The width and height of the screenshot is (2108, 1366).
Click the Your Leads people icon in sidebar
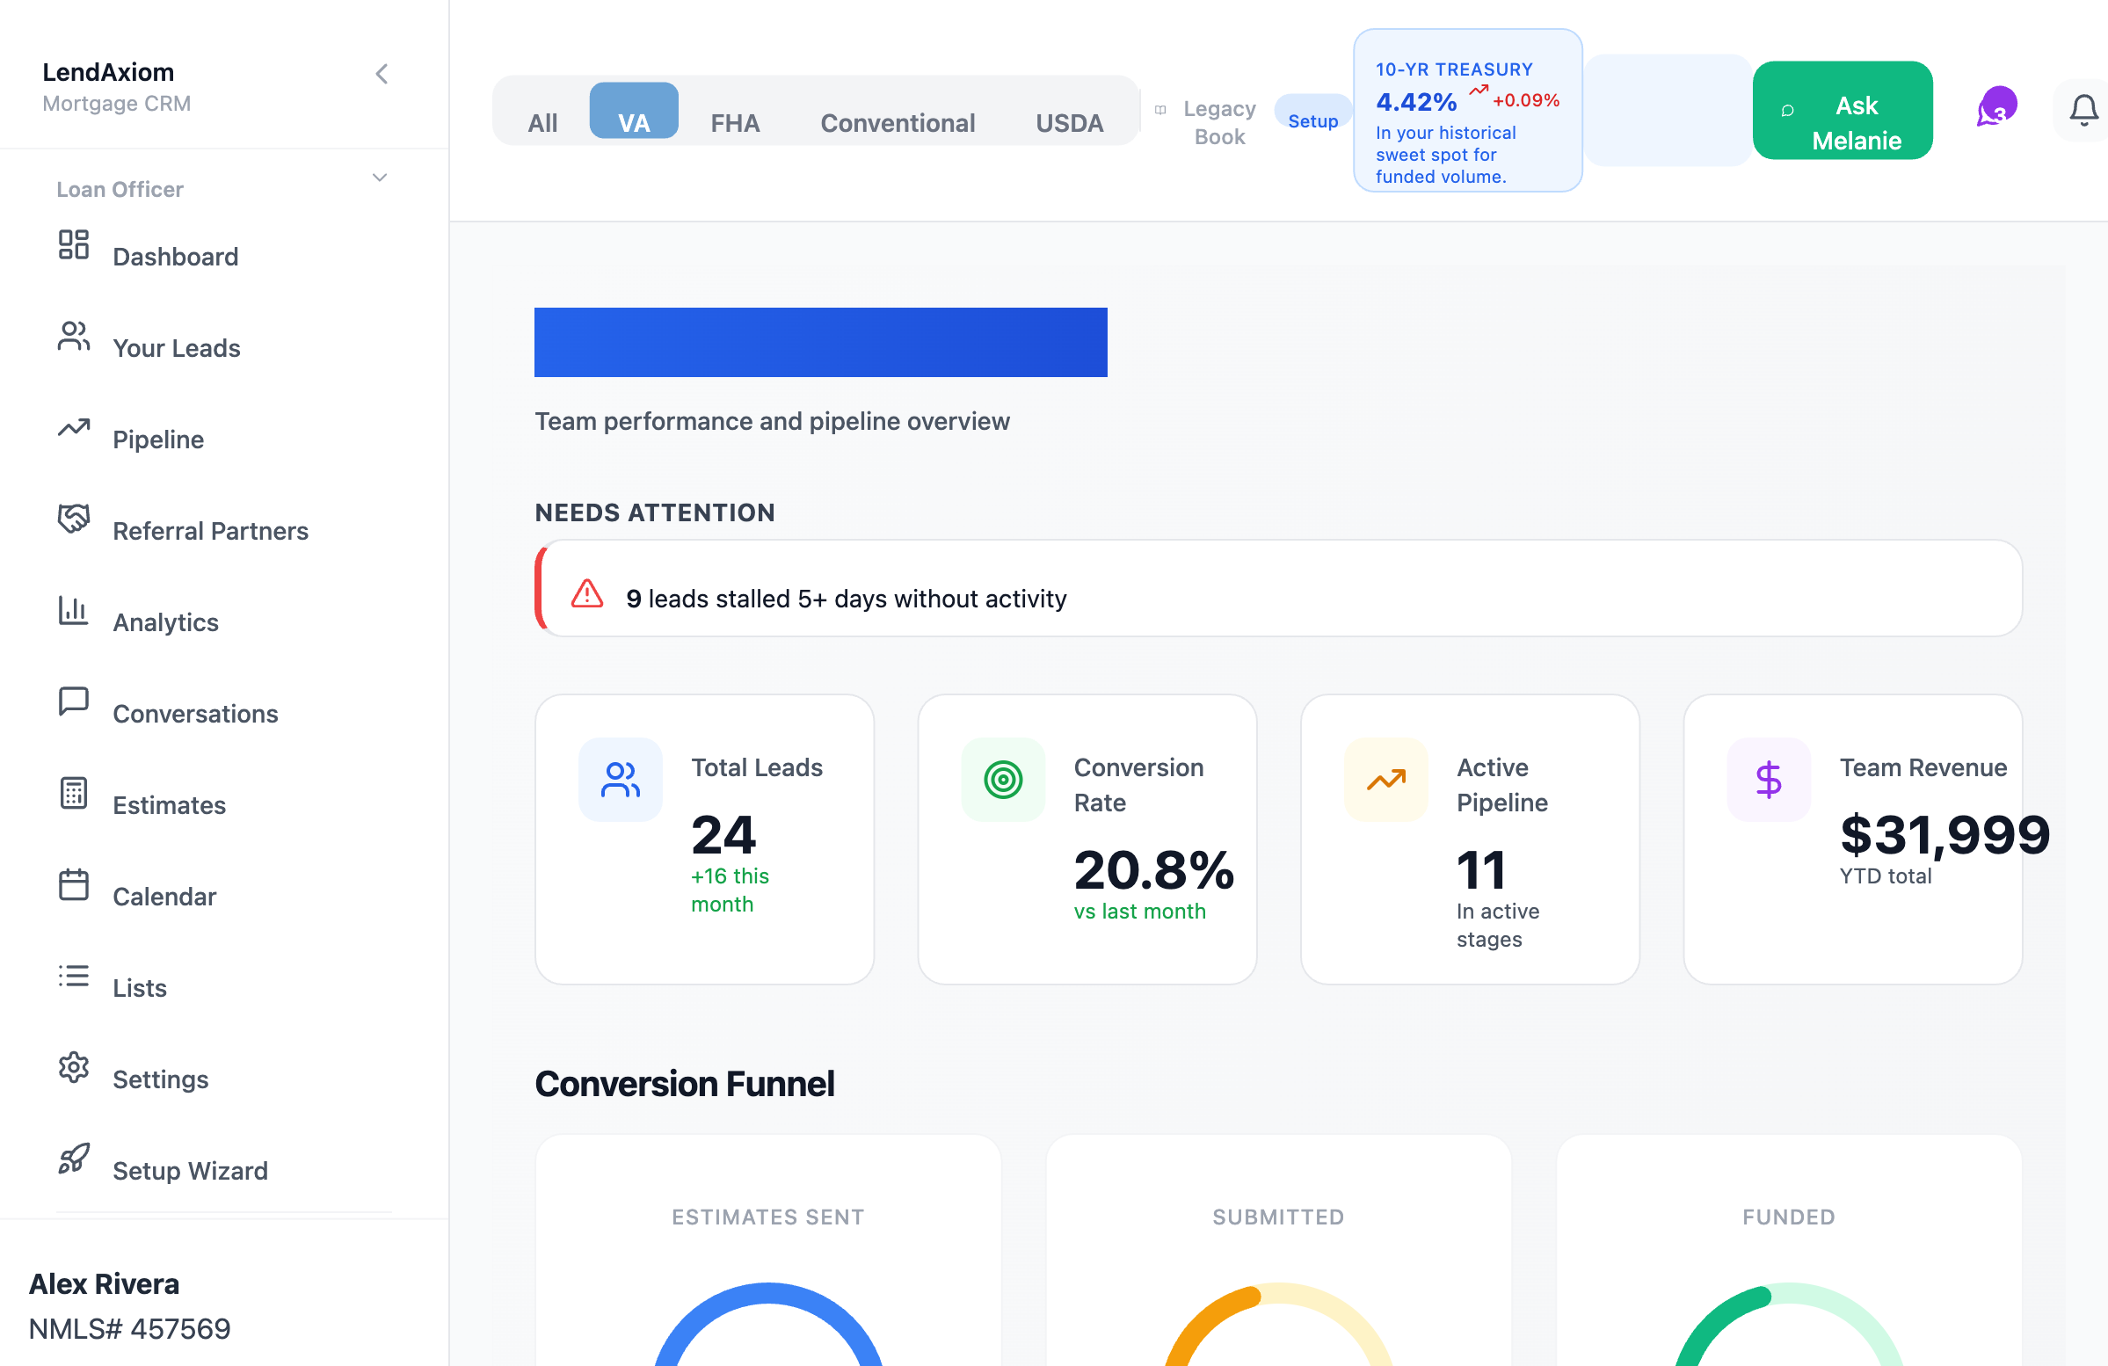74,336
